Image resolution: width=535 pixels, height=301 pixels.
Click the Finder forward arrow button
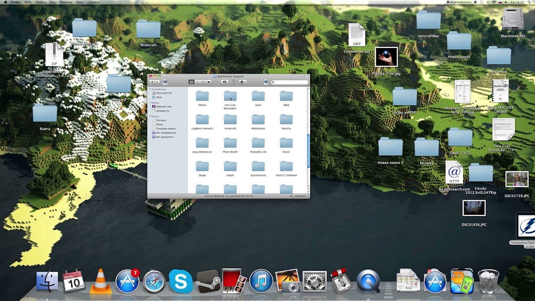157,82
